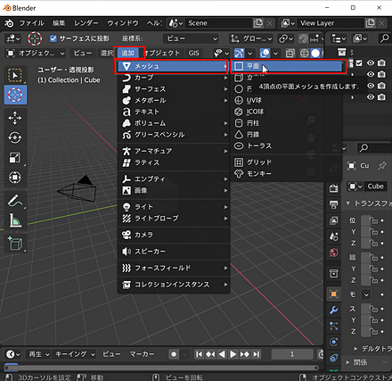392x381 pixels.
Task: Open the Physics properties icon
Action: 334,343
